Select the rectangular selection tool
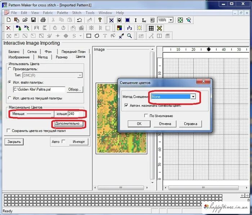Image resolution: width=252 pixels, height=215 pixels. (x=89, y=36)
